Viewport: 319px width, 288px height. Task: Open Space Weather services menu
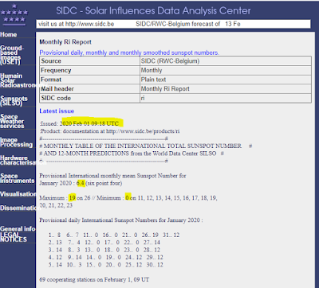coord(12,121)
